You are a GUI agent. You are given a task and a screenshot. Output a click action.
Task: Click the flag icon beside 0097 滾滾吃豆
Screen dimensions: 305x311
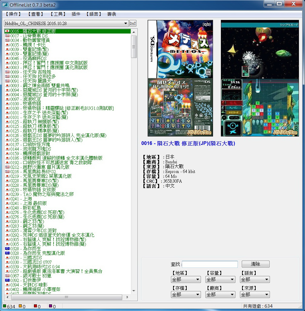(x=7, y=99)
